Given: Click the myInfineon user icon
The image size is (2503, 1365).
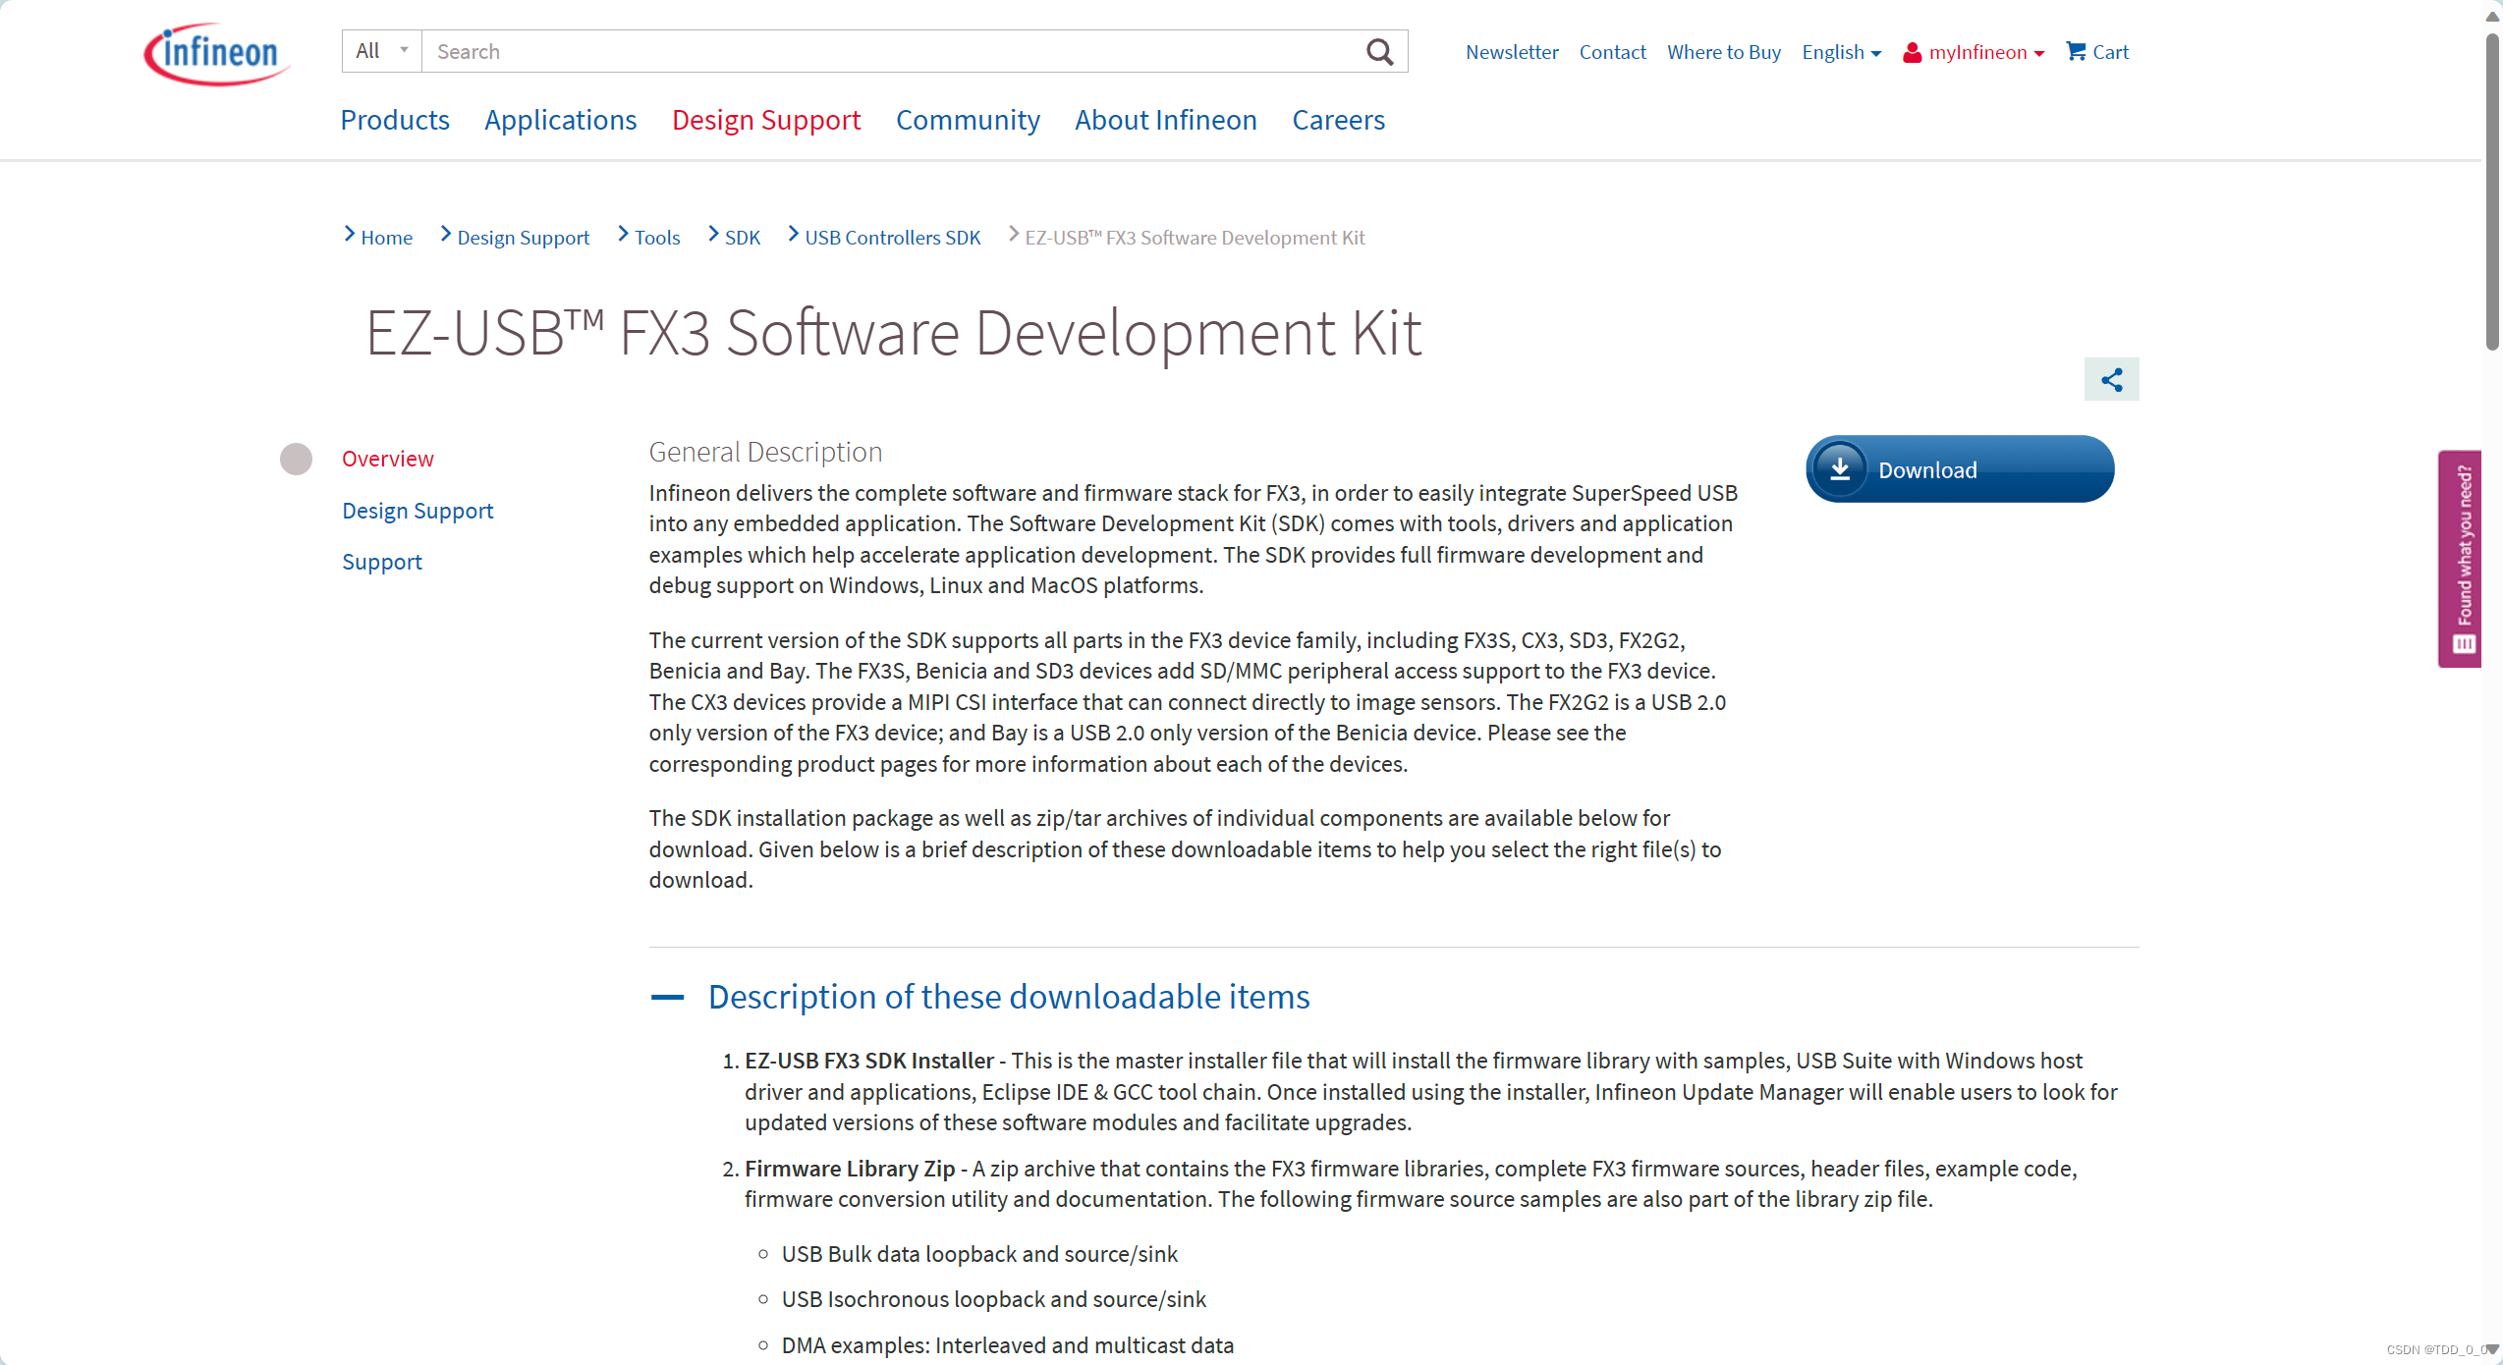Looking at the screenshot, I should pyautogui.click(x=1912, y=53).
